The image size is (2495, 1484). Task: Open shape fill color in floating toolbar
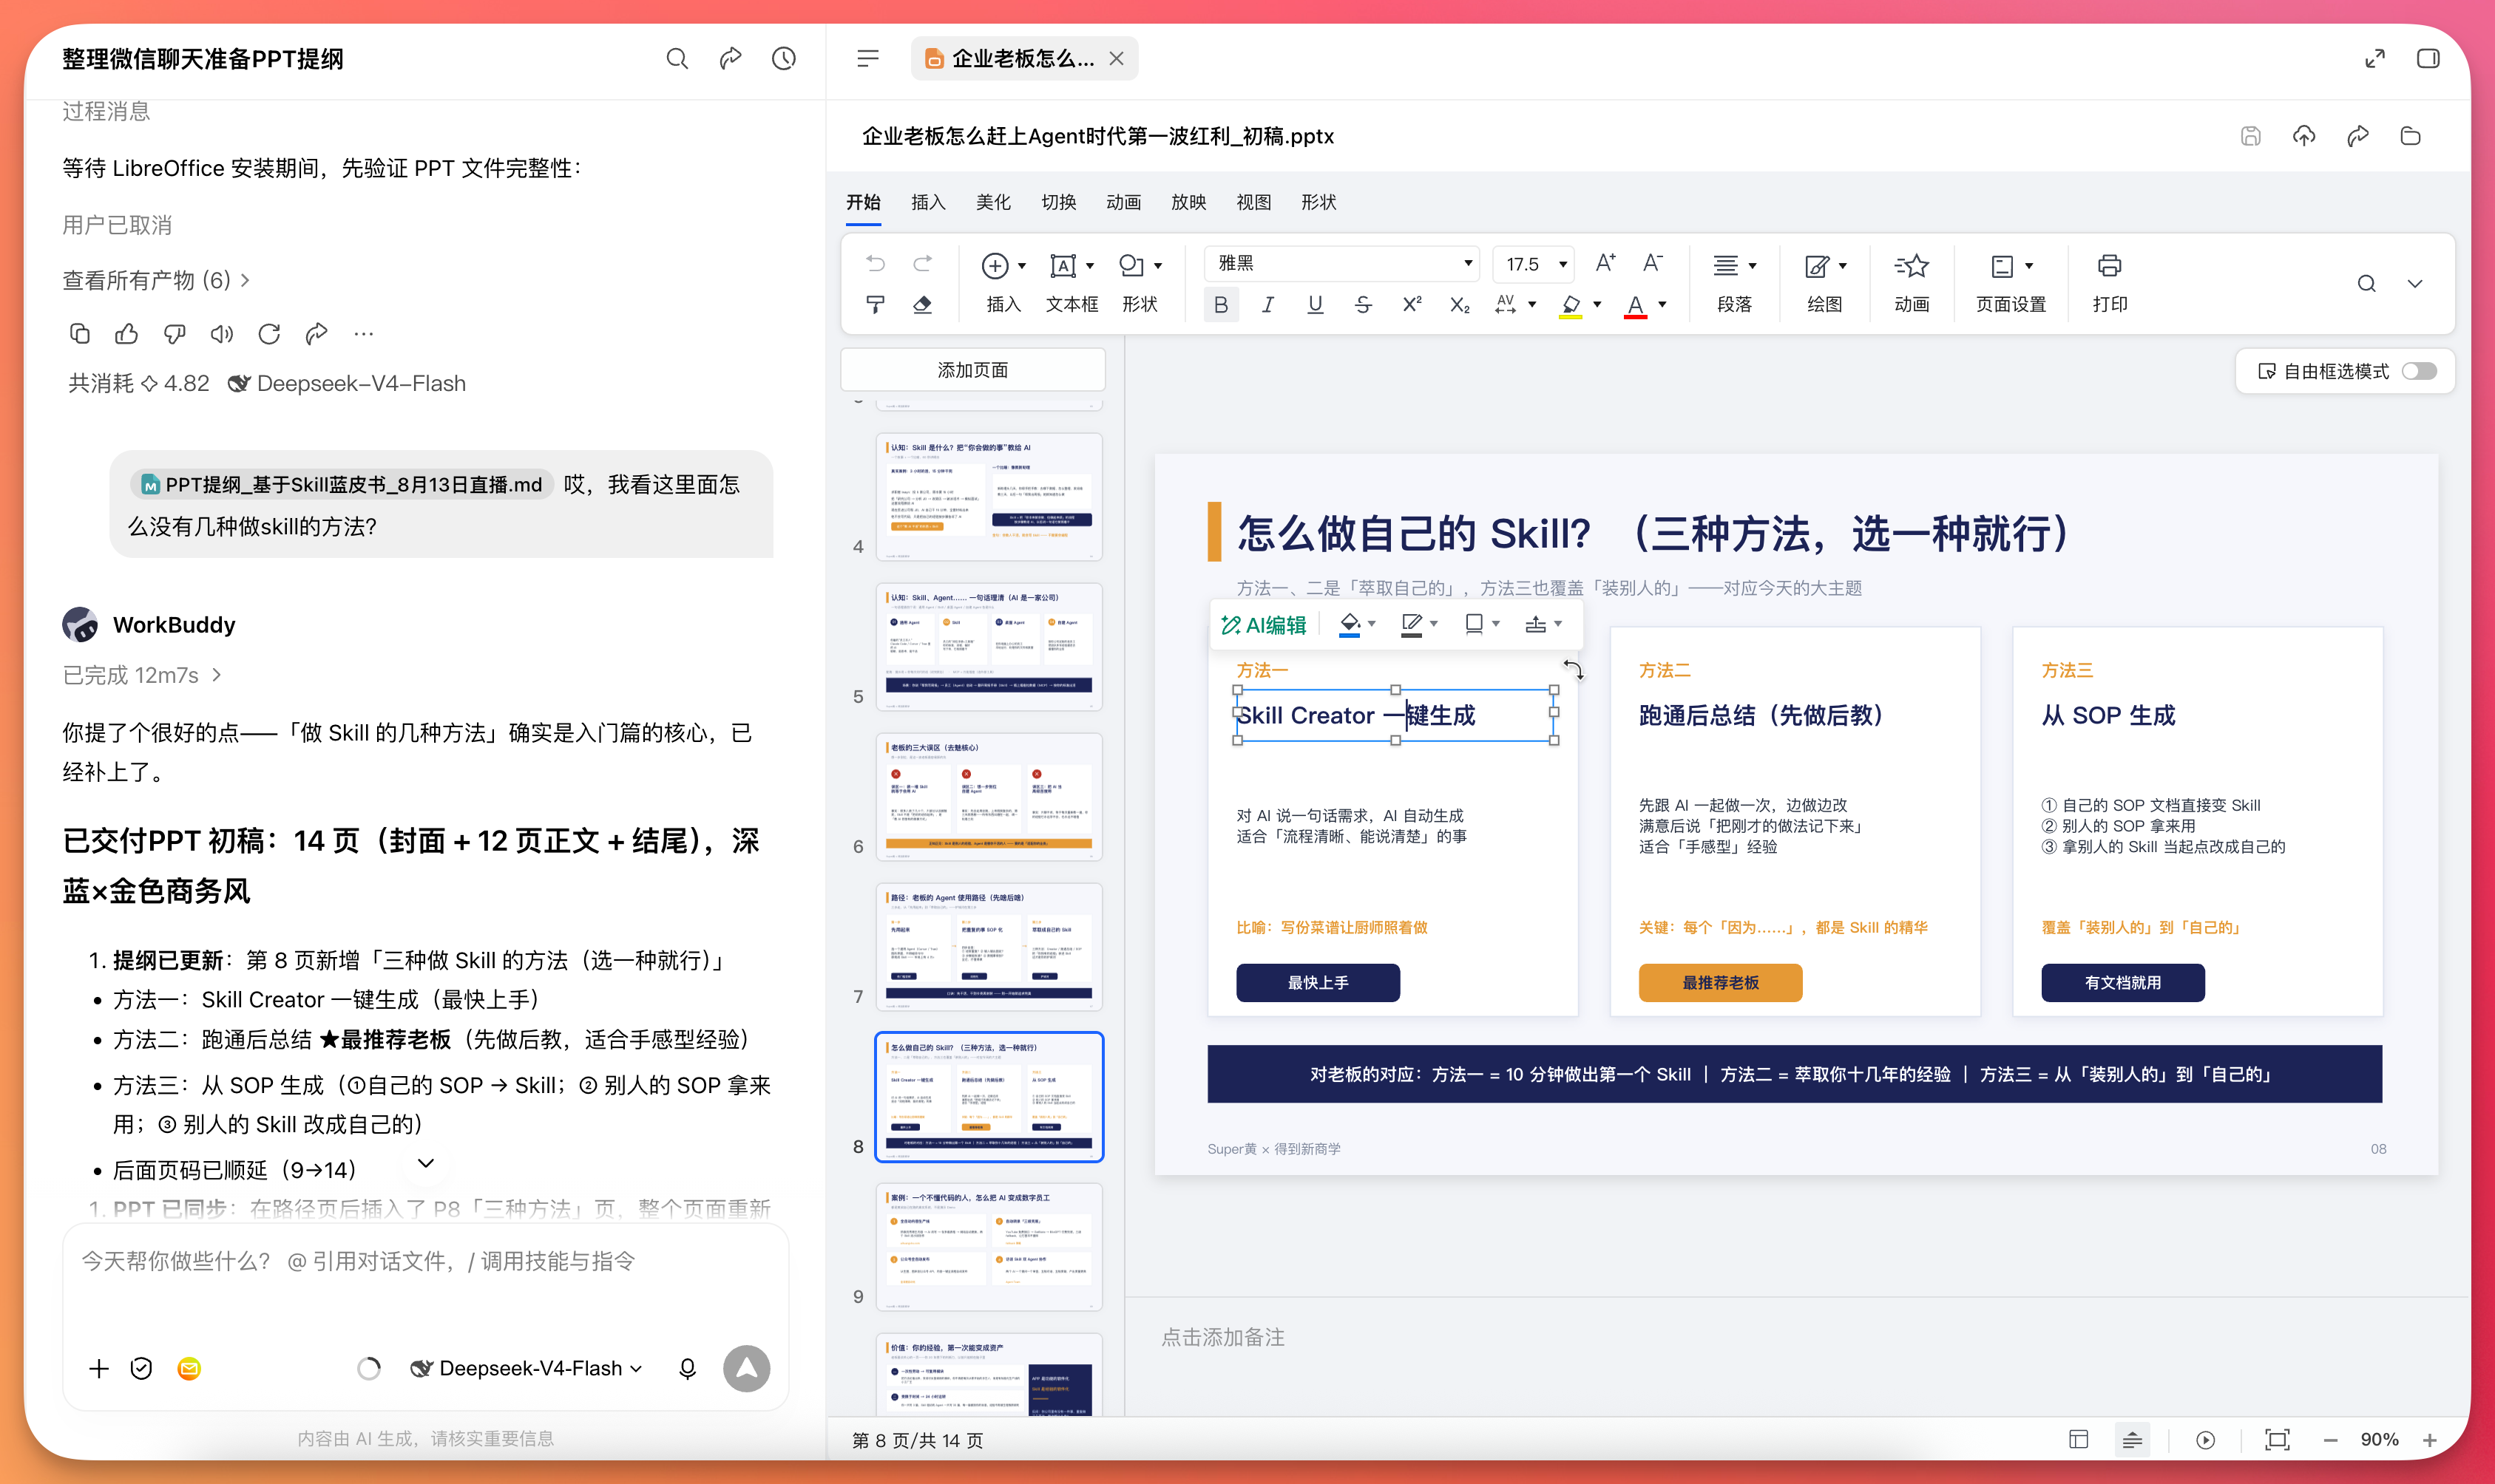(1350, 624)
